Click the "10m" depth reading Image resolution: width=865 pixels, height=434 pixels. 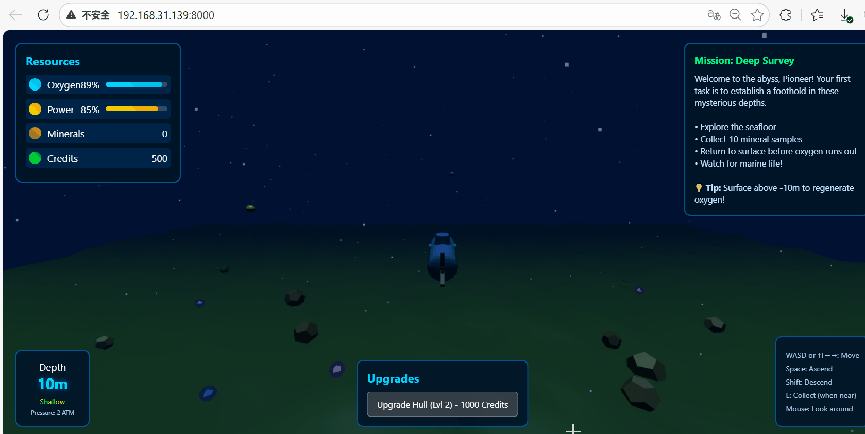(x=53, y=384)
